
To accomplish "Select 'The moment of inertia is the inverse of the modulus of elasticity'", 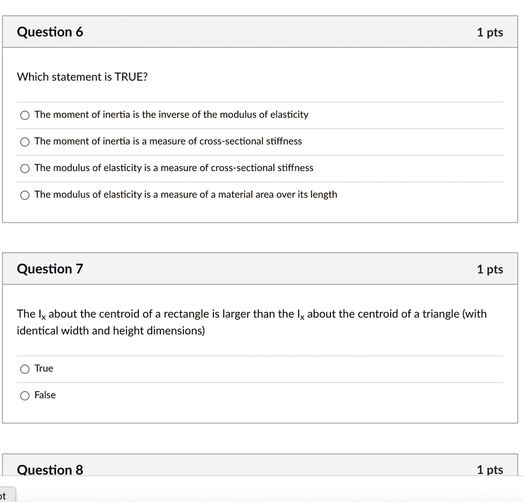I will 25,115.
